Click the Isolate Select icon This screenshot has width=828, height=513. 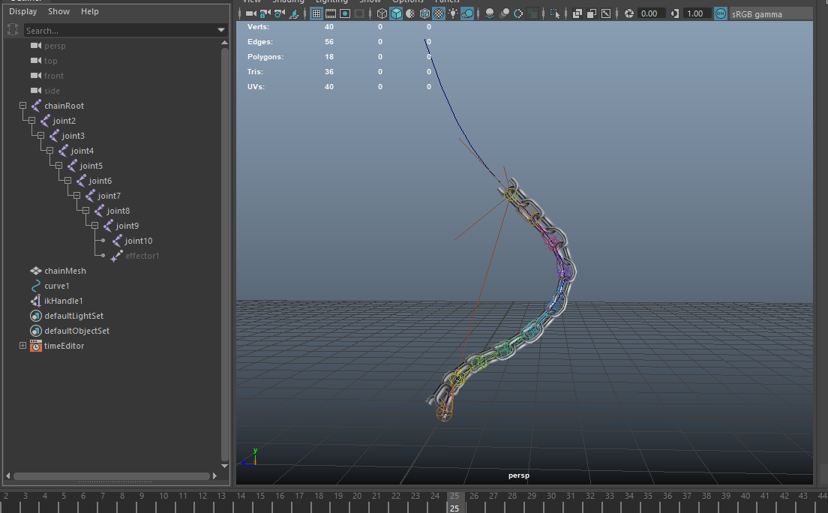(555, 13)
